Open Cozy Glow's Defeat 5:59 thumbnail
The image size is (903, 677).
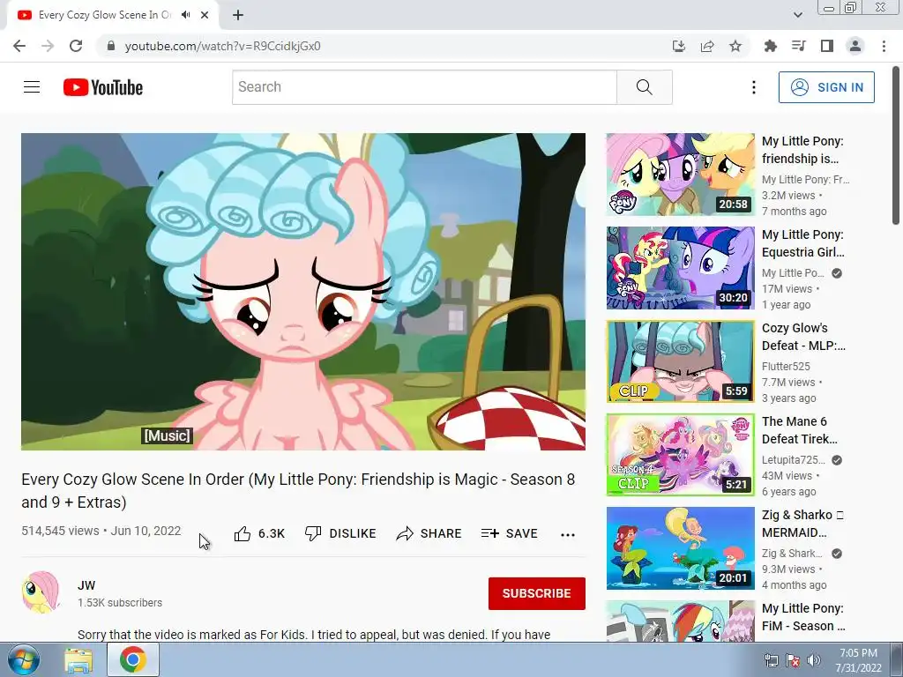[680, 361]
